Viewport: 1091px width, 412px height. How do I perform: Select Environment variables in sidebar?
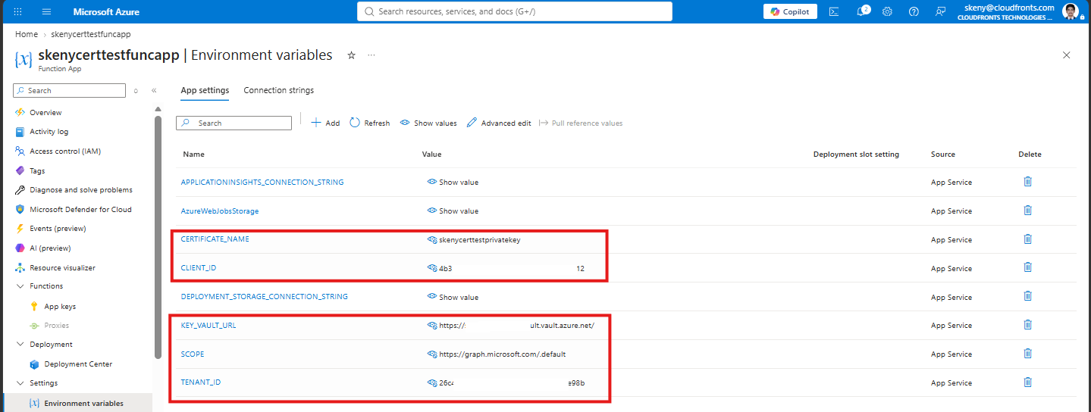[83, 403]
